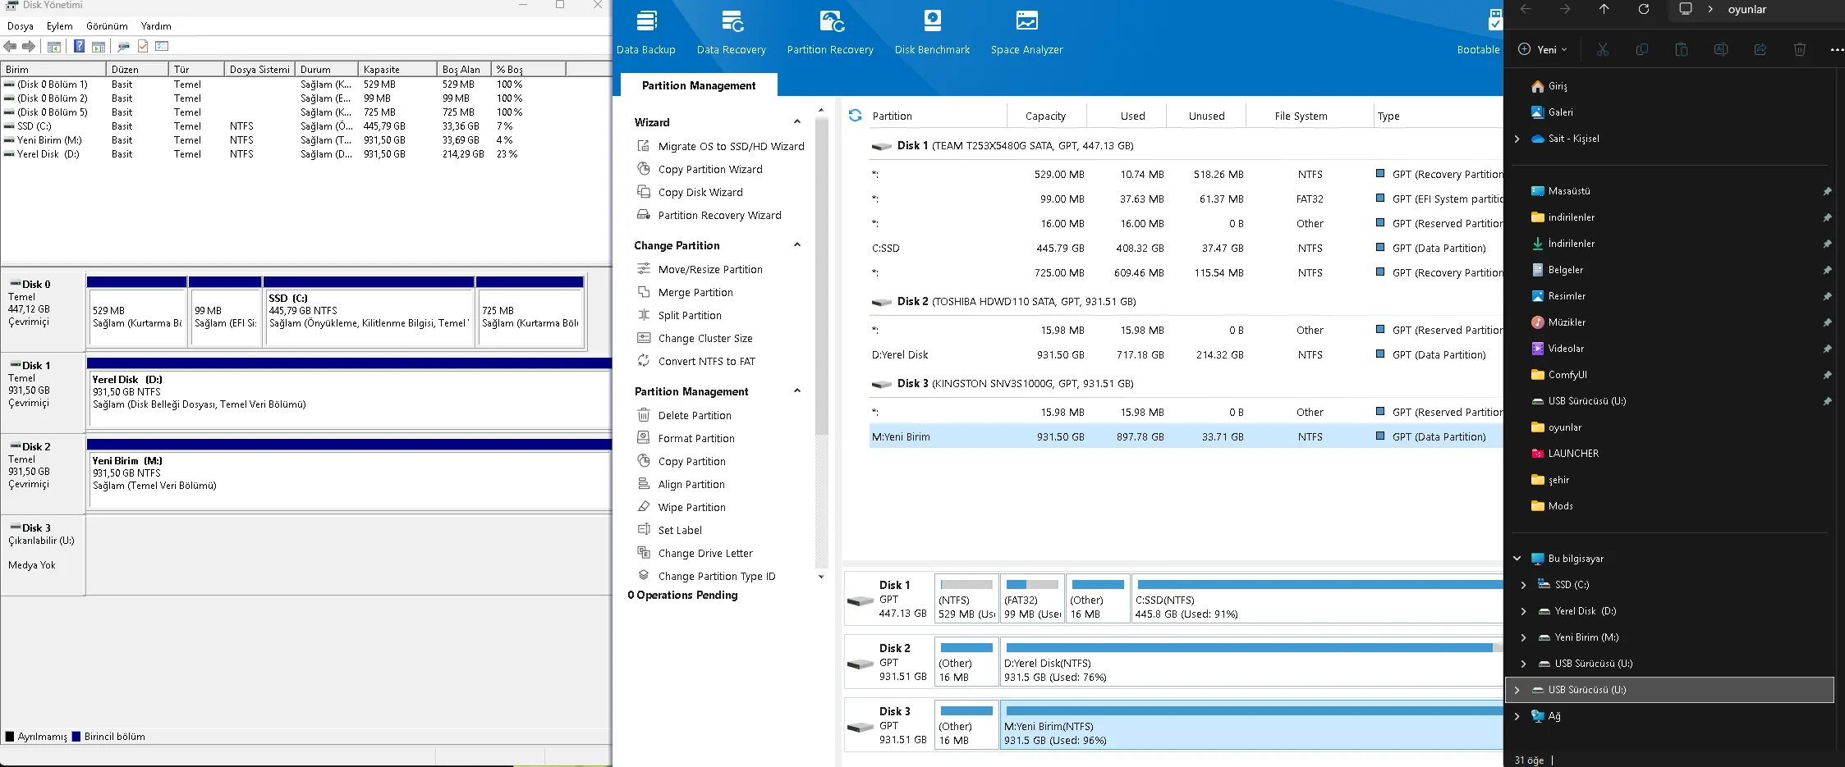Collapse the Wizard section

[796, 122]
